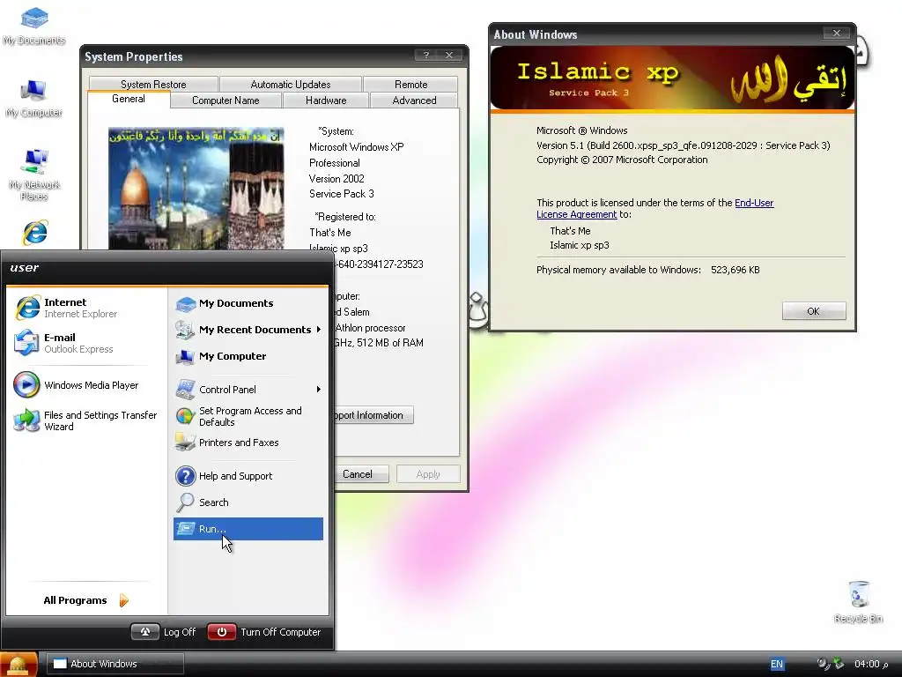Expand My Recent Documents submenu arrow
Image resolution: width=902 pixels, height=677 pixels.
[318, 330]
